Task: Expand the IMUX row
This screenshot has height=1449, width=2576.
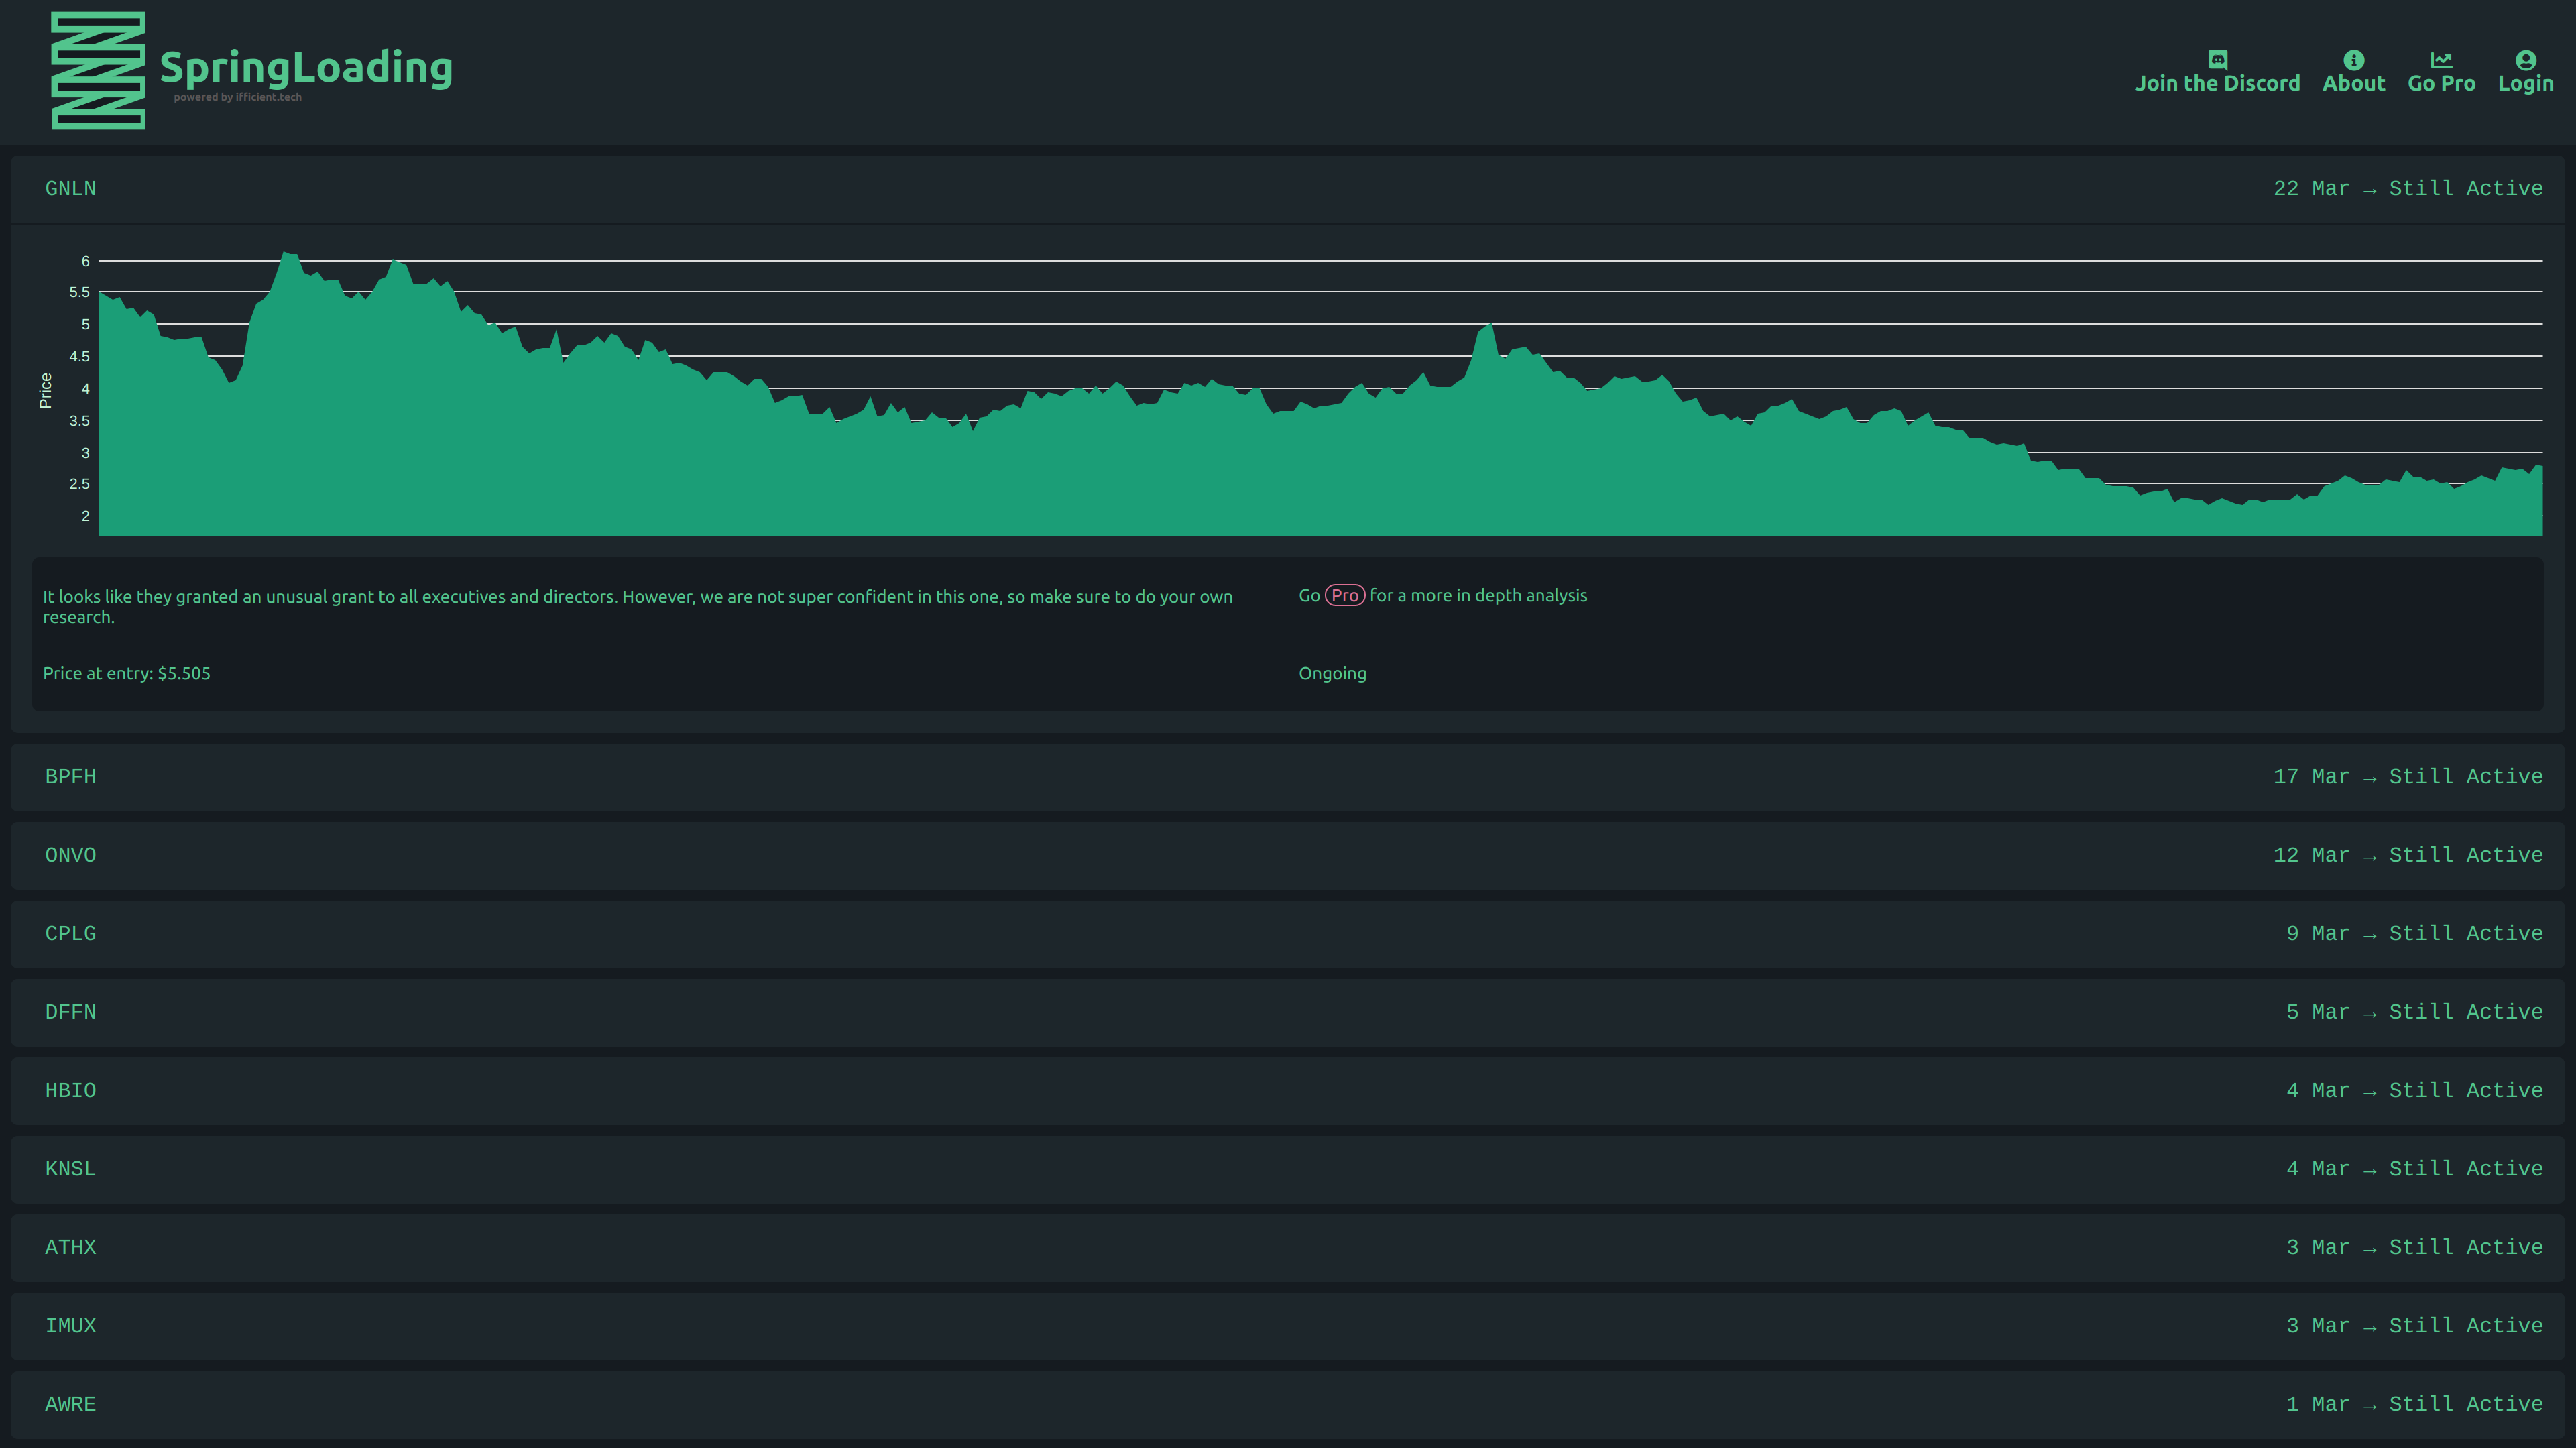Action: pyautogui.click(x=1287, y=1326)
